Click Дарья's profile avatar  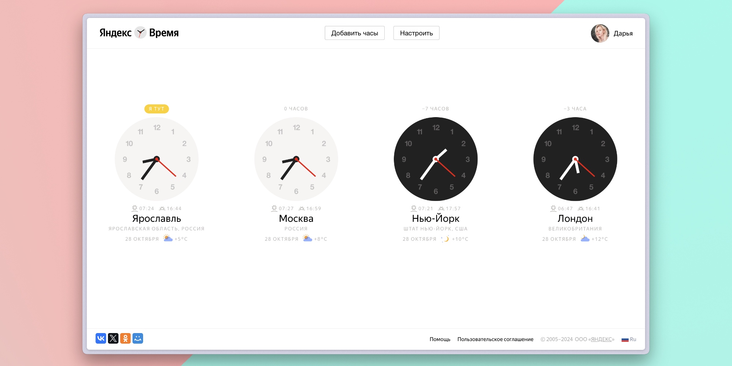[x=600, y=33]
